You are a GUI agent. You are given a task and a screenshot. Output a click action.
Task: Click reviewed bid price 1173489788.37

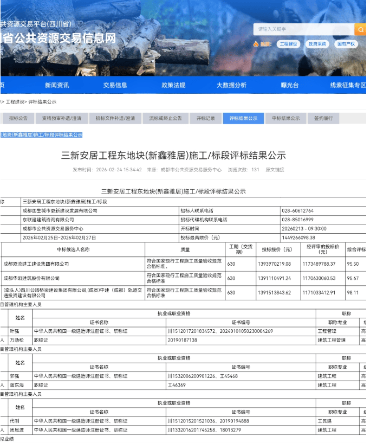point(319,264)
